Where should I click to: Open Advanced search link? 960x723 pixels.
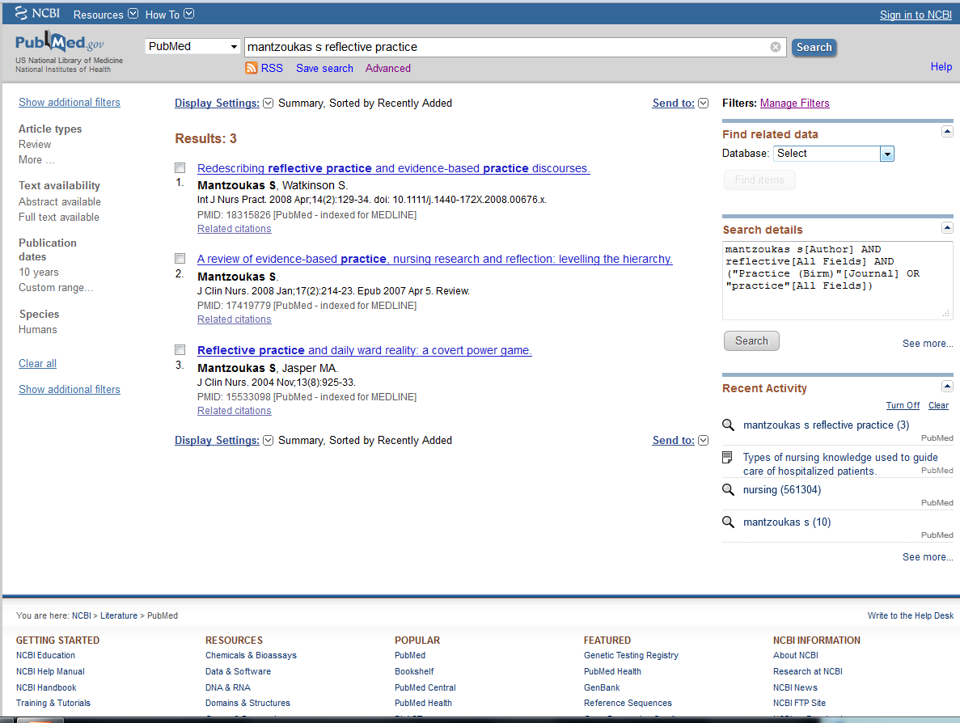coord(387,68)
